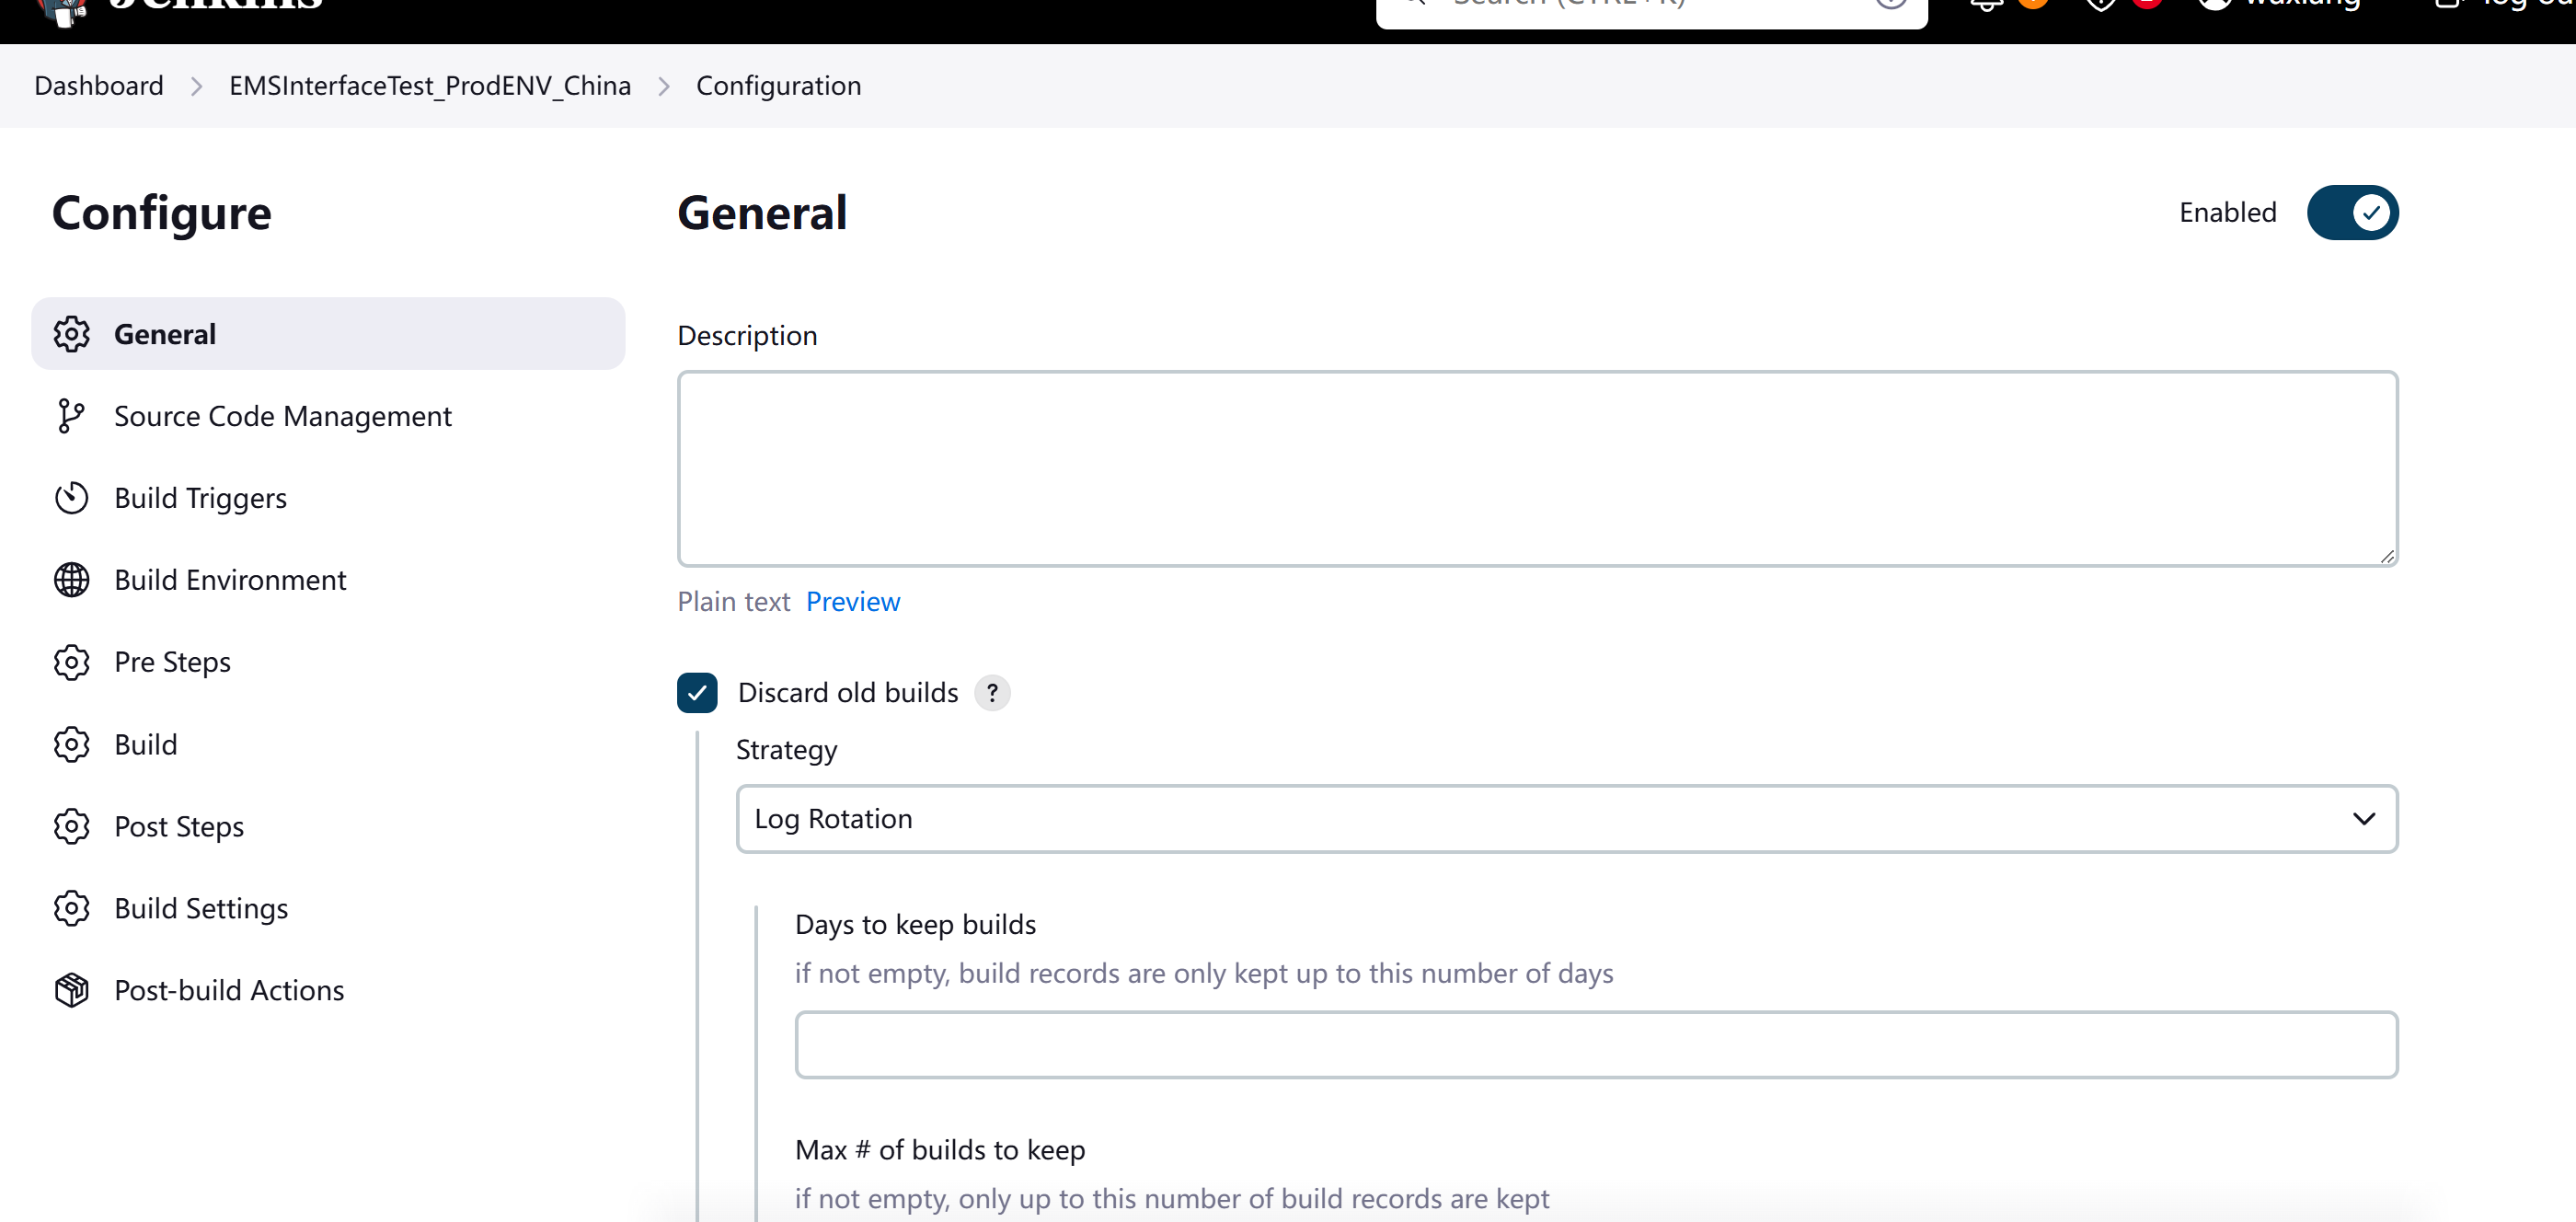
Task: Expand breadcrumb chevron after Dashboard
Action: 197,87
